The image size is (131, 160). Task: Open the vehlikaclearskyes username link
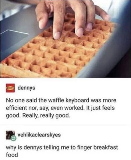(39, 135)
